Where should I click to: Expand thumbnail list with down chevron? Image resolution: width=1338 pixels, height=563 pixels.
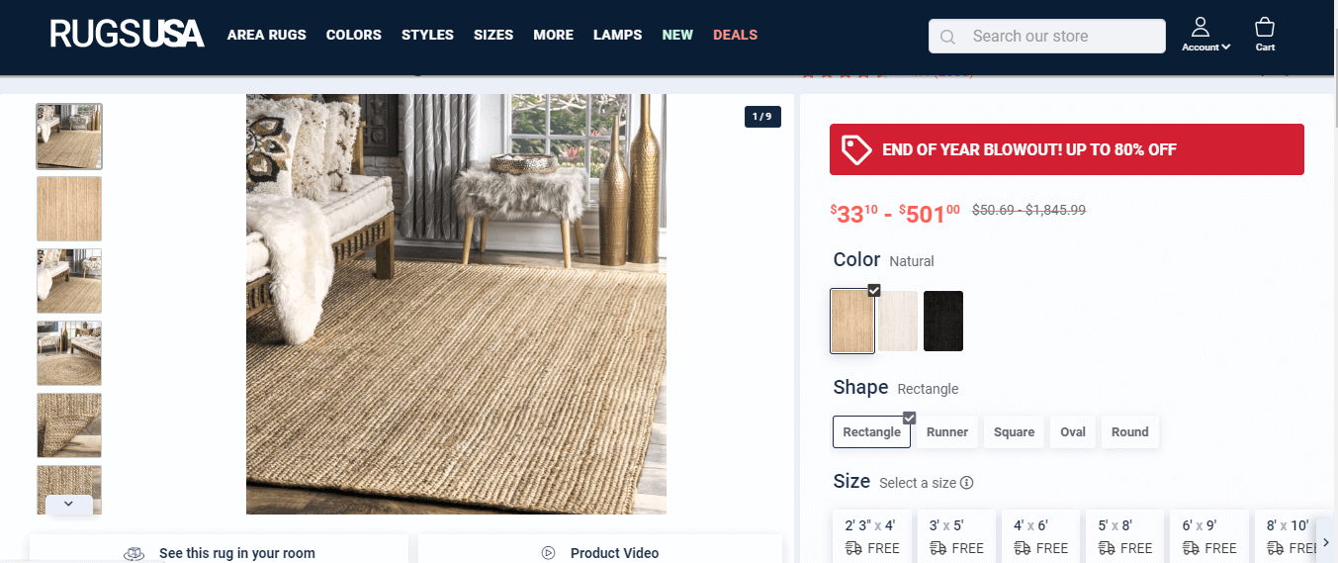tap(68, 504)
